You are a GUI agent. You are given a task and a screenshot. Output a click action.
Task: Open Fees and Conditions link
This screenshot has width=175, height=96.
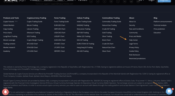[136, 29]
